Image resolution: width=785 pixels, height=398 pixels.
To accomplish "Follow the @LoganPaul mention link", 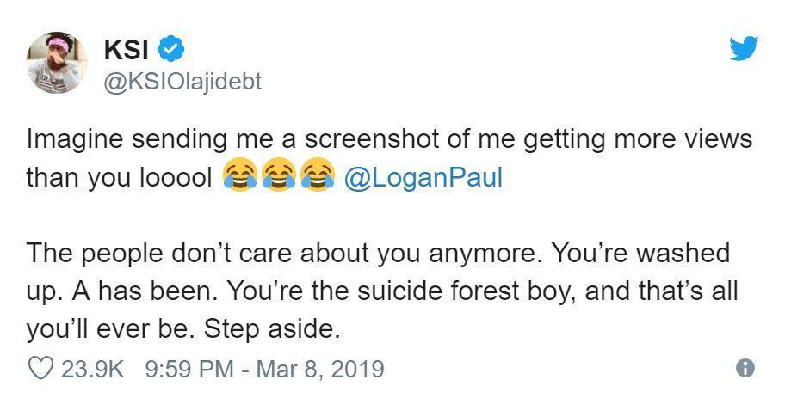I will pyautogui.click(x=423, y=178).
